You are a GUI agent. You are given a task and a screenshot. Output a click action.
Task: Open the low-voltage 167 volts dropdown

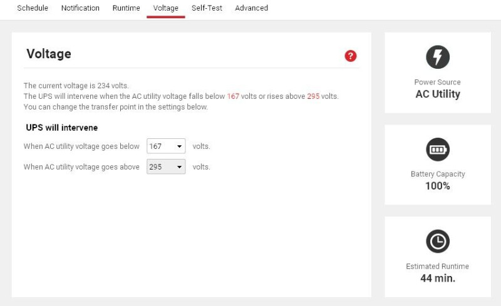tap(166, 146)
